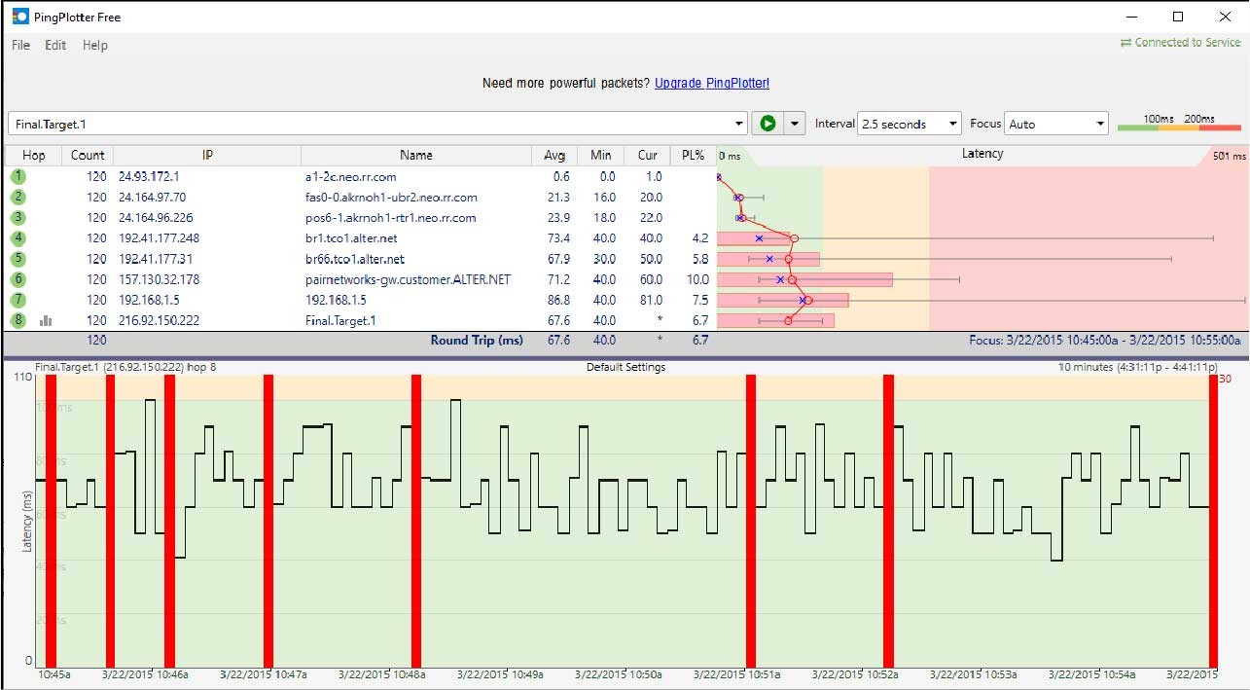Open the Edit menu

click(x=55, y=45)
